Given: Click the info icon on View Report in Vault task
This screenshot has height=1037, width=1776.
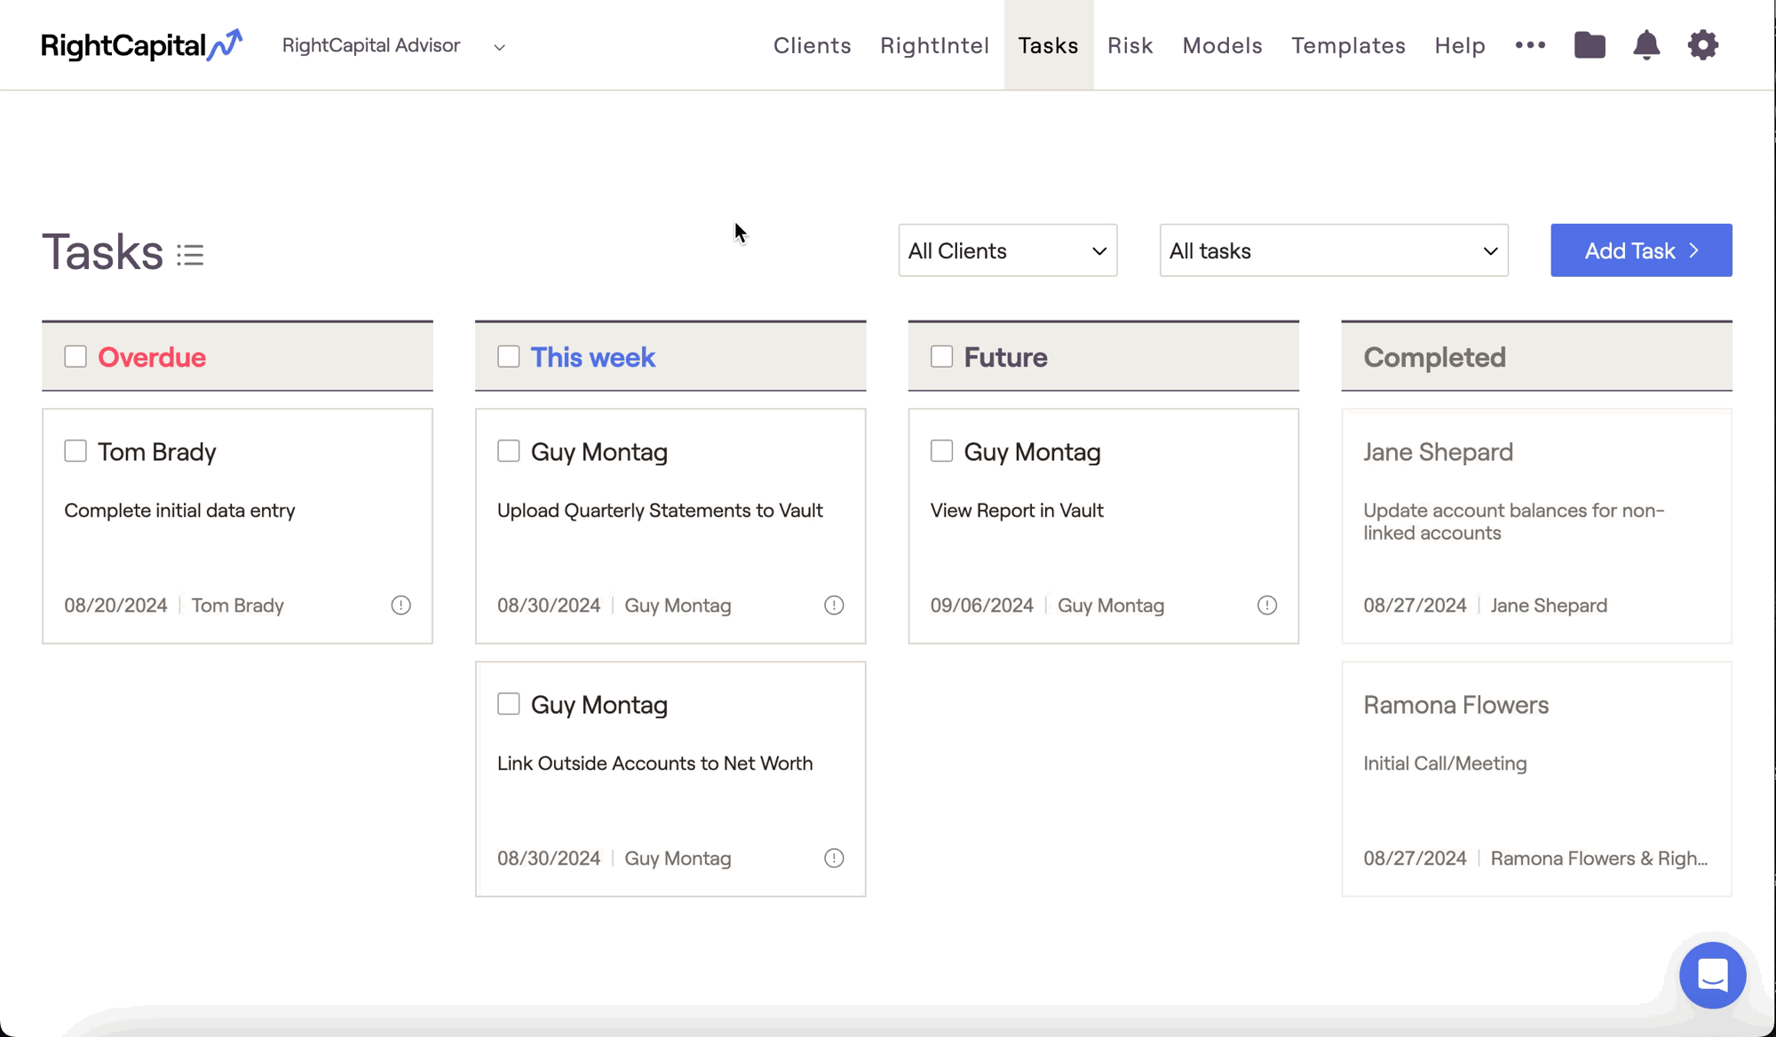Looking at the screenshot, I should click(1267, 606).
